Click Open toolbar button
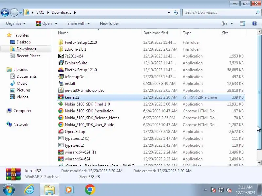Viewport: 262px width, 196px height. 44,24
